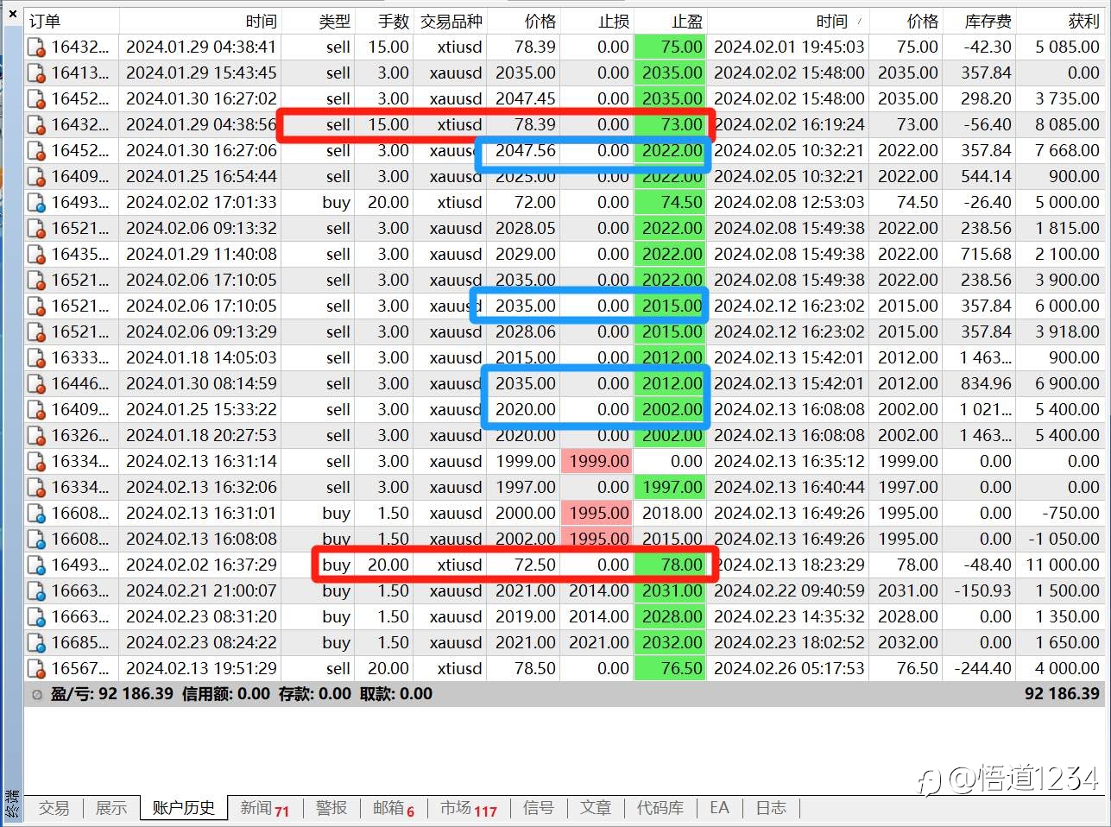
Task: Click order icon for trade opened 2024.01.30 16:27:02
Action: pos(36,99)
